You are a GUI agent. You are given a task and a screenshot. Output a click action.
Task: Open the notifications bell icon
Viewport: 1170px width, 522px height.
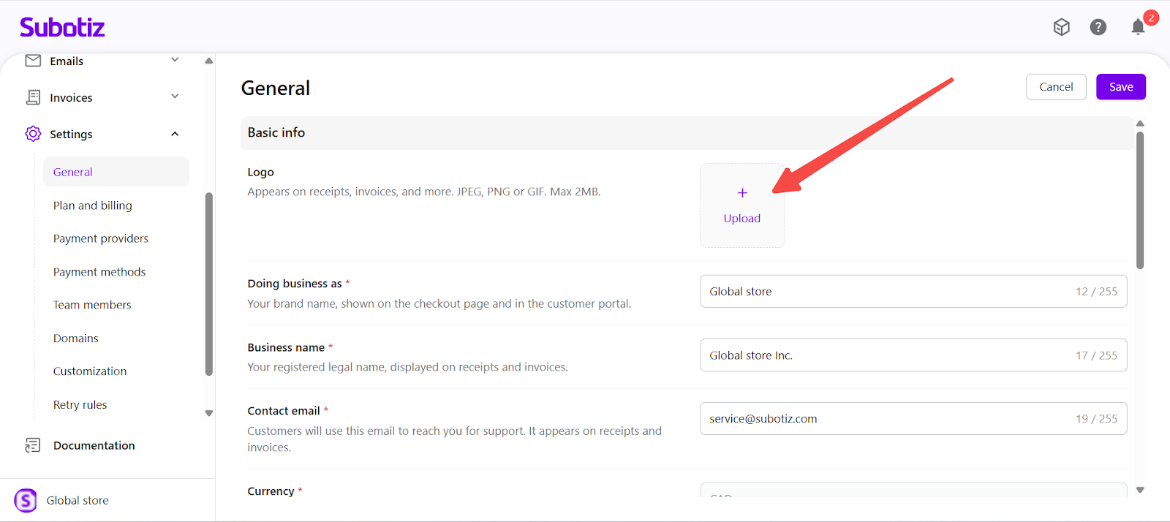1137,27
